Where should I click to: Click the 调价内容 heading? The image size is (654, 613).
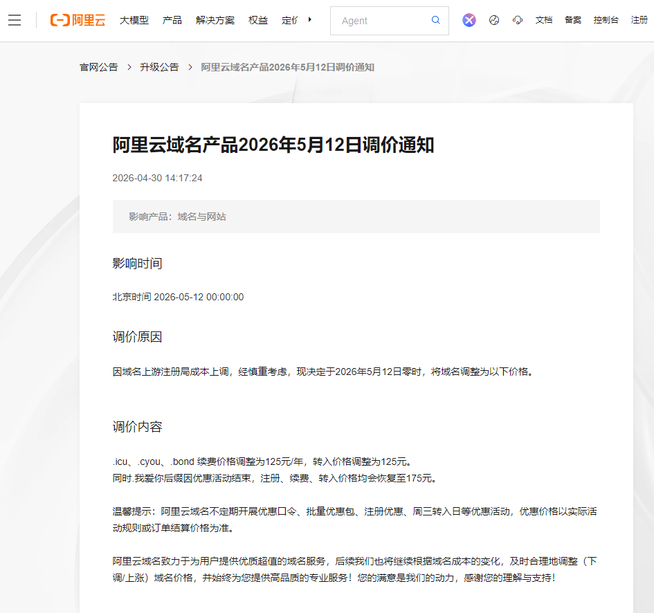[x=137, y=427]
